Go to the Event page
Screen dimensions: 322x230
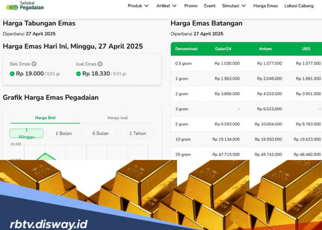[210, 6]
